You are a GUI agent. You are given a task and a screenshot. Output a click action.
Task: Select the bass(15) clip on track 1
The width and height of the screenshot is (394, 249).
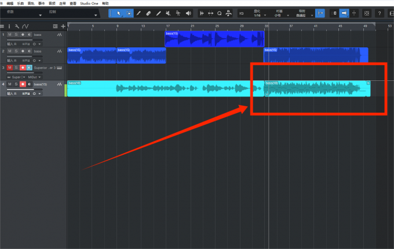coord(214,39)
